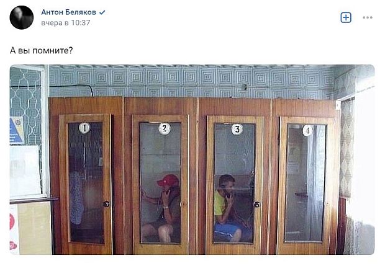Click the white curtain inside booth 4
This screenshot has width=385, height=266.
click(315, 183)
